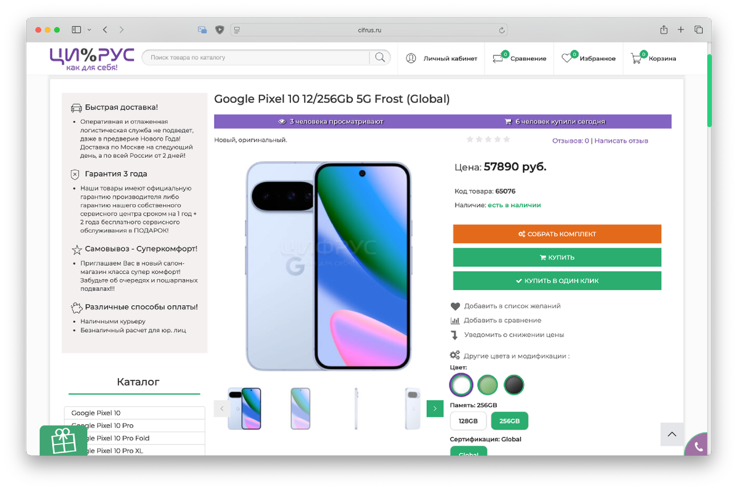Click the scroll-to-top arrow button

[x=672, y=434]
